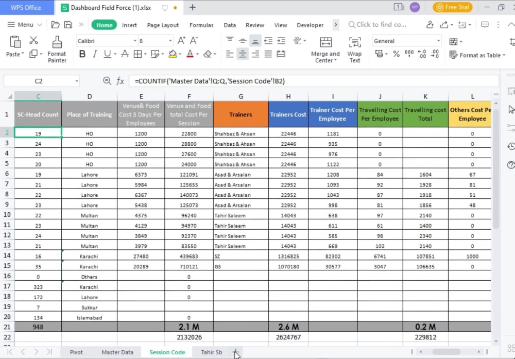
Task: Expand the Underline style arrow
Action: coord(115,54)
